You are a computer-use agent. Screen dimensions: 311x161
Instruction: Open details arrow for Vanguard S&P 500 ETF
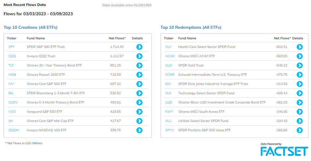pos(139,112)
